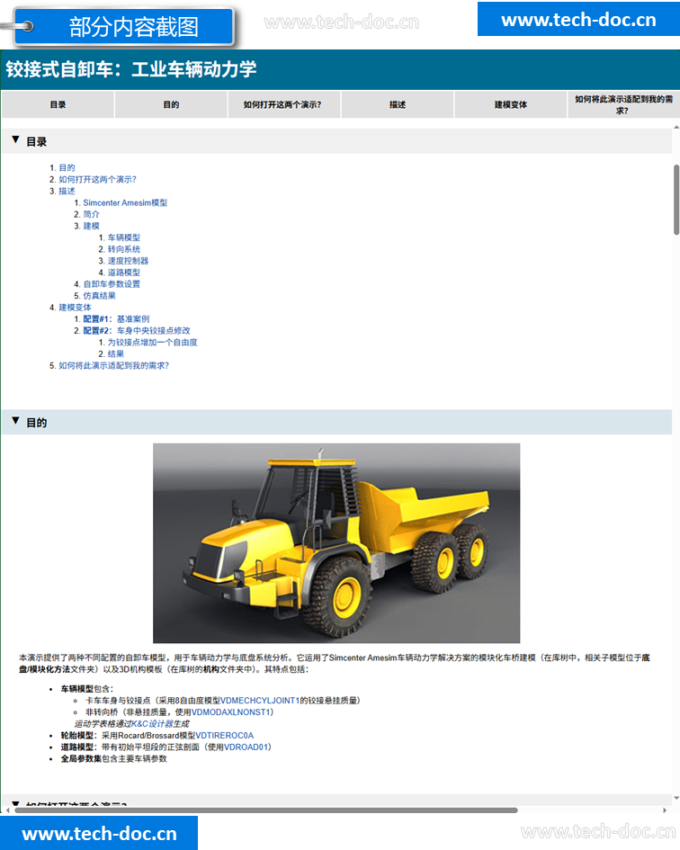Open the 自卸车参数设置 link
Viewport: 680px width, 850px height.
(112, 284)
